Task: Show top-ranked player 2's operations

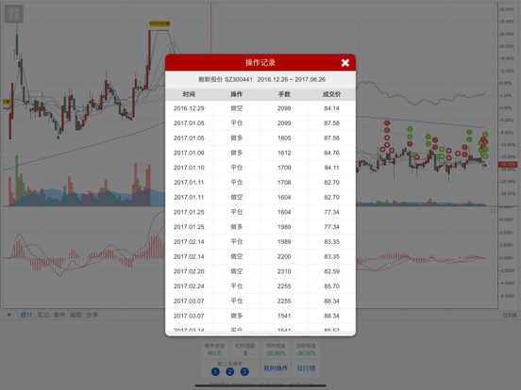Action: [230, 372]
